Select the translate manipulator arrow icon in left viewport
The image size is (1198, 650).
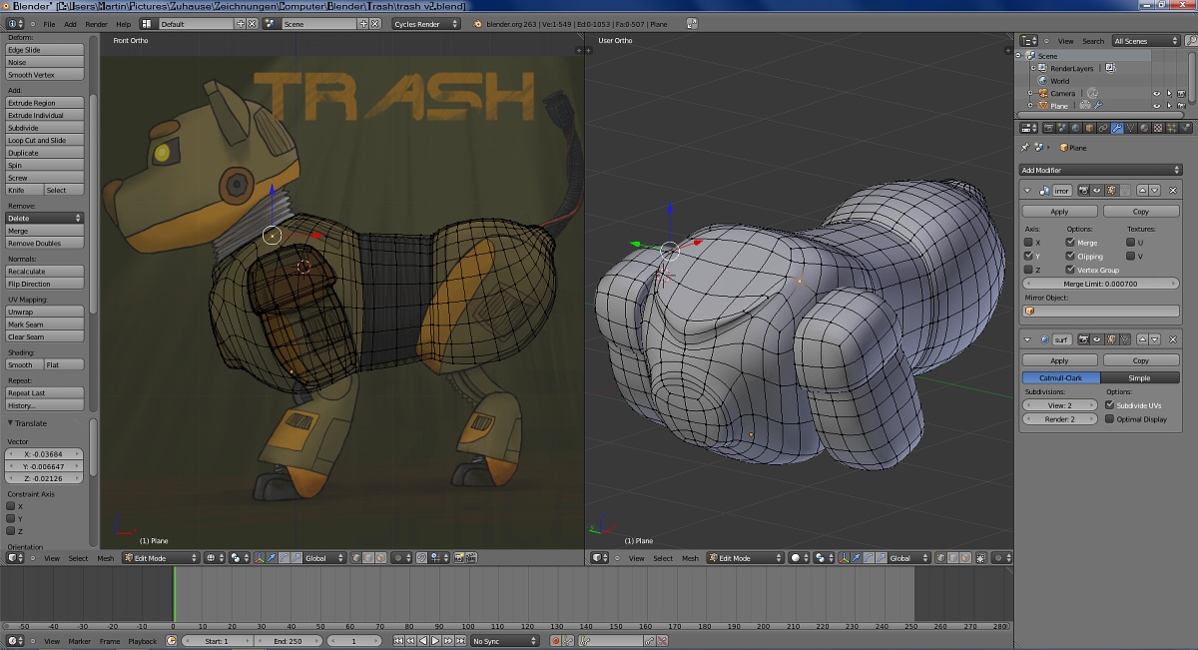click(272, 558)
